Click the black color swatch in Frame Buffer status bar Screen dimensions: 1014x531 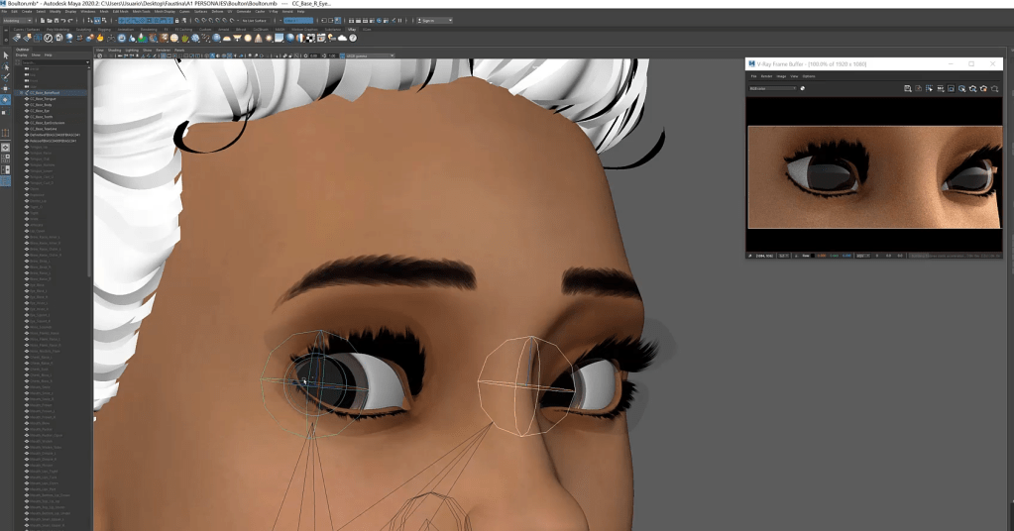(x=812, y=256)
